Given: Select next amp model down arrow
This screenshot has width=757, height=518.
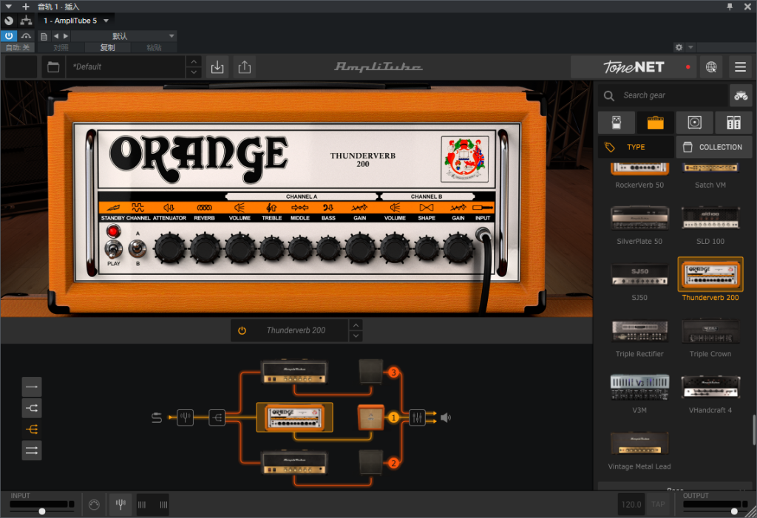Looking at the screenshot, I should tap(356, 336).
